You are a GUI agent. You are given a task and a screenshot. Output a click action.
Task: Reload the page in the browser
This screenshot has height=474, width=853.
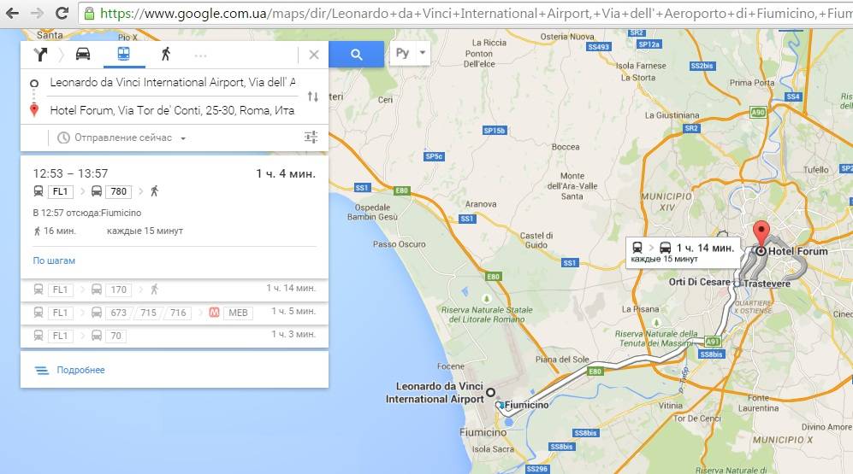(62, 13)
